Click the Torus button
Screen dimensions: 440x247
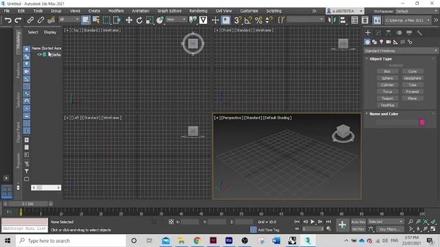click(387, 91)
